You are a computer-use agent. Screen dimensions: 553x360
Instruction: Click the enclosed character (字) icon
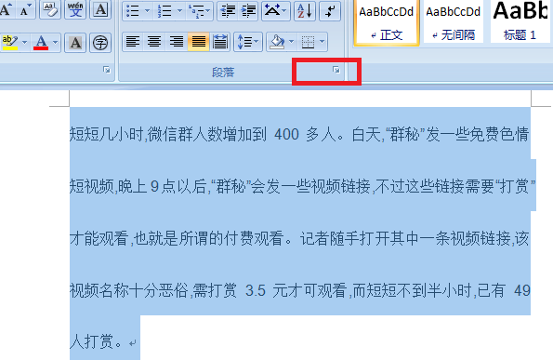tap(100, 43)
